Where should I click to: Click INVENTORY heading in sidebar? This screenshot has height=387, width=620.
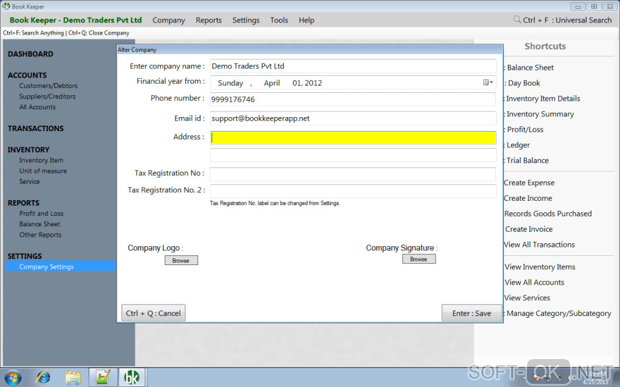(29, 150)
